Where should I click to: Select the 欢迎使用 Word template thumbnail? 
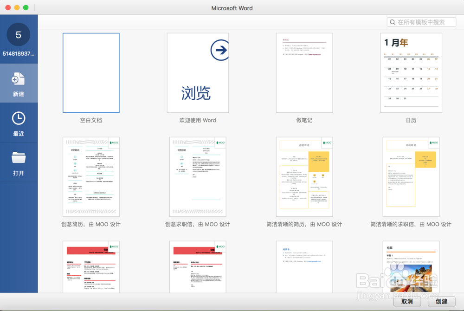point(198,73)
